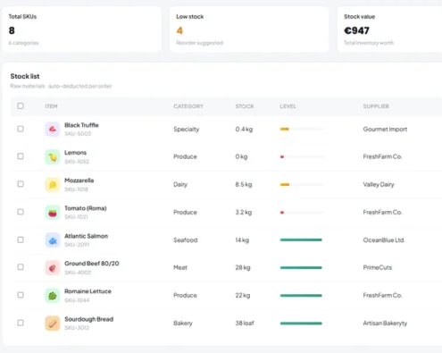Click the OceanBlue Ltd. supplier cell
442x353 pixels.
coord(384,240)
